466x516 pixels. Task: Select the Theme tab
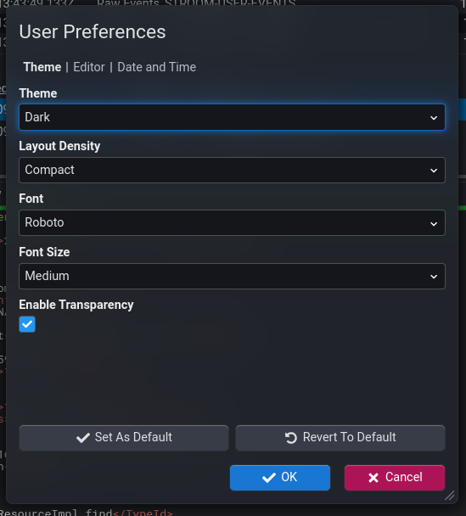tap(42, 67)
